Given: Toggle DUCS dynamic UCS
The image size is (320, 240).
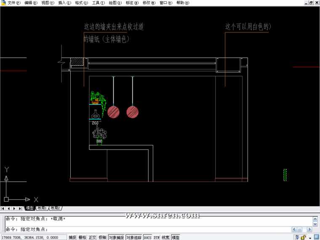Looking at the screenshot, I should pos(147,237).
